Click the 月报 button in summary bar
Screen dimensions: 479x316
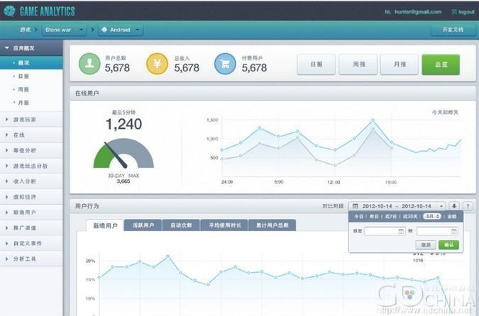[x=400, y=64]
